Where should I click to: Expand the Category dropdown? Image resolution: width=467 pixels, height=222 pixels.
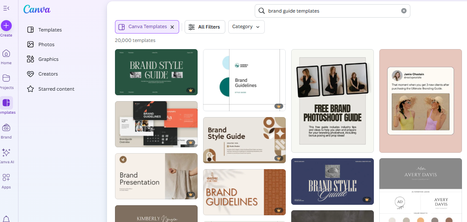(x=246, y=27)
